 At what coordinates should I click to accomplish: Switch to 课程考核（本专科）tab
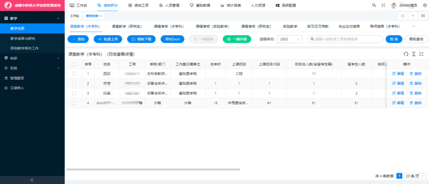169,27
